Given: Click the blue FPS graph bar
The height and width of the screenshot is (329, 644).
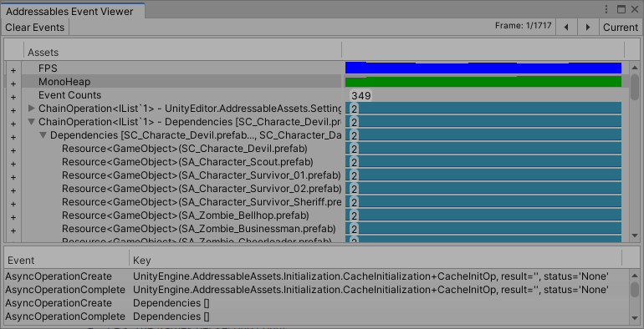Looking at the screenshot, I should click(483, 68).
